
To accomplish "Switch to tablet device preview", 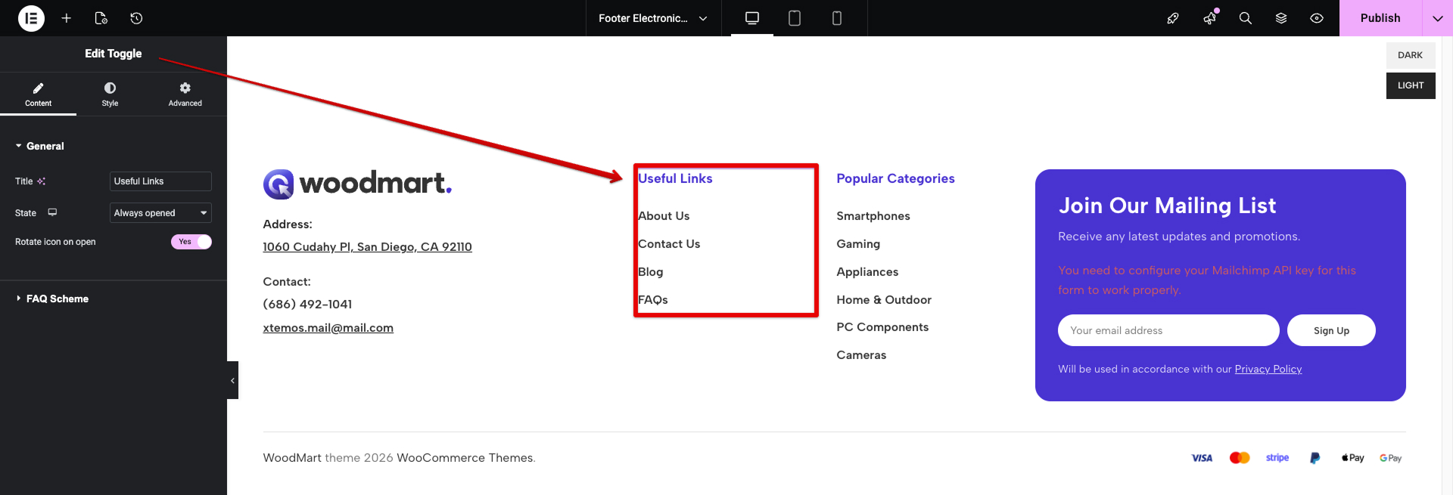I will tap(794, 18).
